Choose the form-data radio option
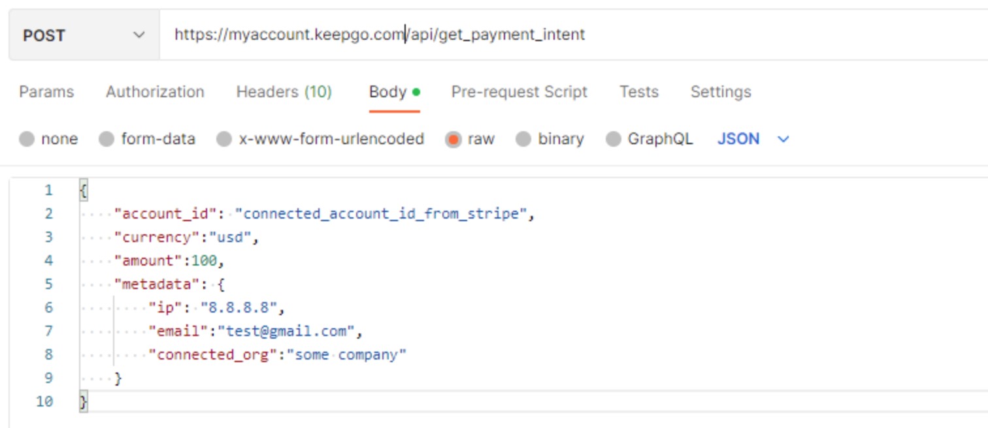Image resolution: width=988 pixels, height=428 pixels. point(107,139)
